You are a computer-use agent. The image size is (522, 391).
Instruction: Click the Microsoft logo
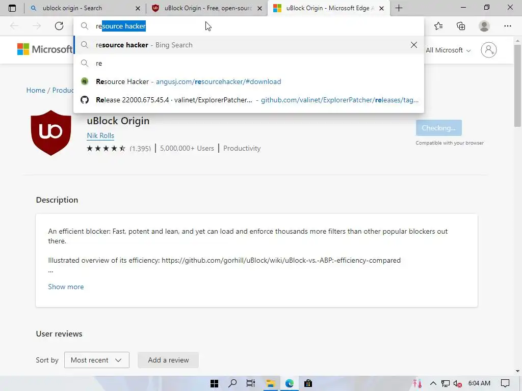coord(45,49)
